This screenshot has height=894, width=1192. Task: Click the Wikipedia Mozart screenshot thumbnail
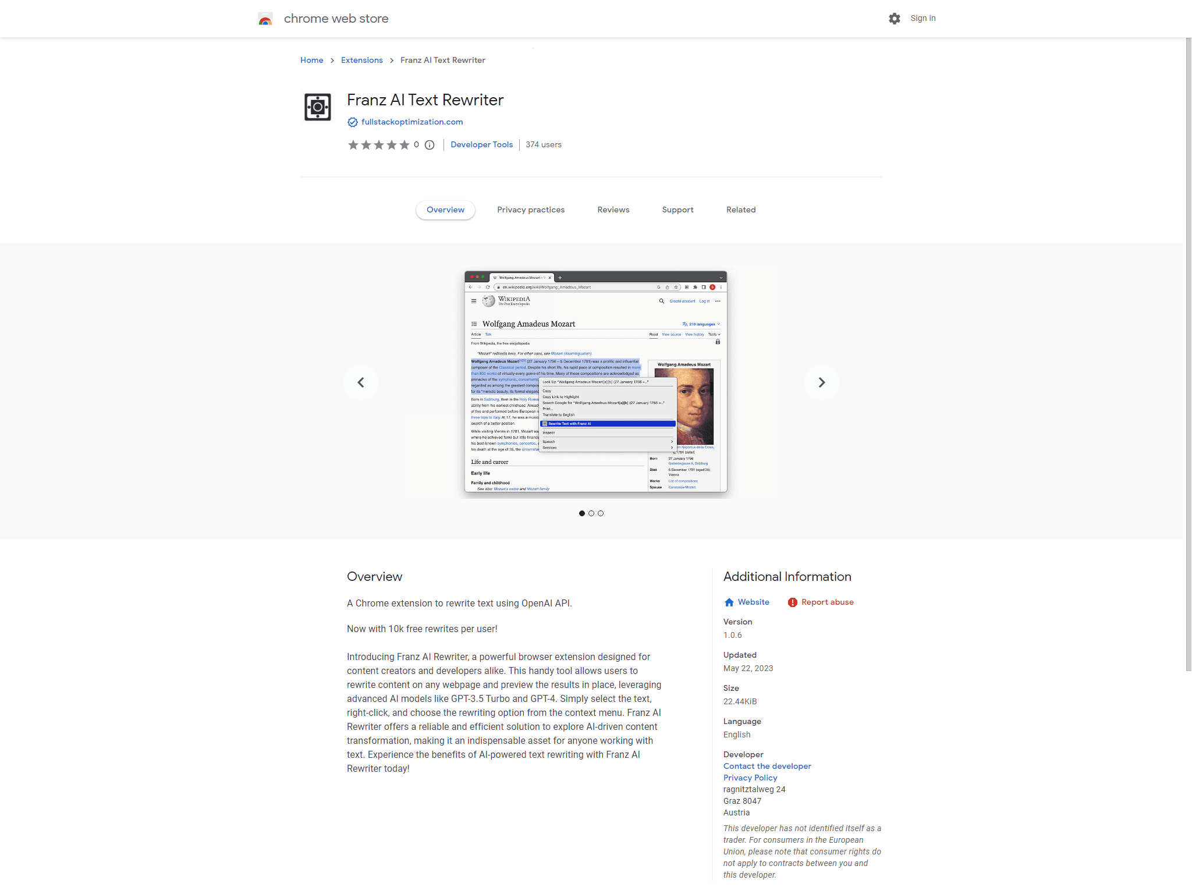[596, 382]
